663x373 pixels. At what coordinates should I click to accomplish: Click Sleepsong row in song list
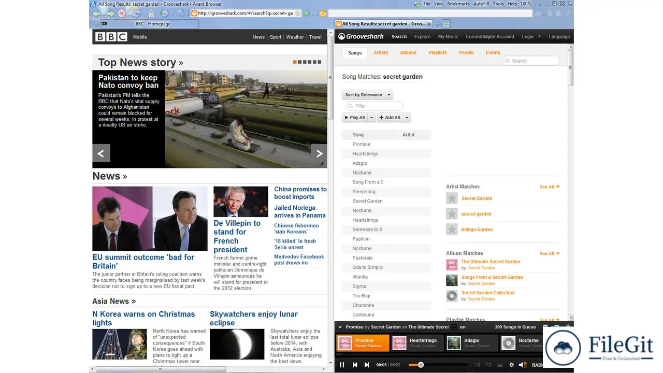click(x=386, y=192)
